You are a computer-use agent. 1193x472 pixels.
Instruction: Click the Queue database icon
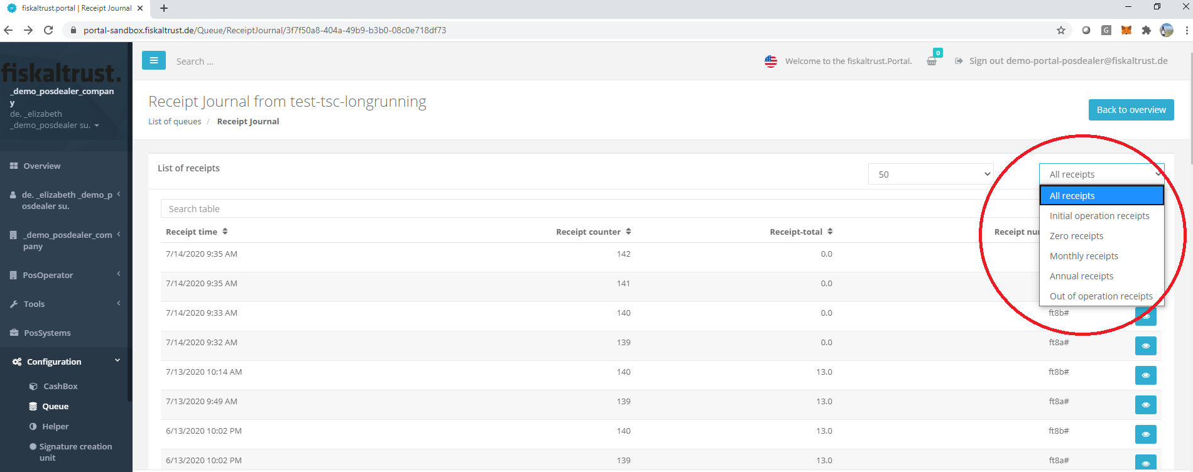point(33,406)
